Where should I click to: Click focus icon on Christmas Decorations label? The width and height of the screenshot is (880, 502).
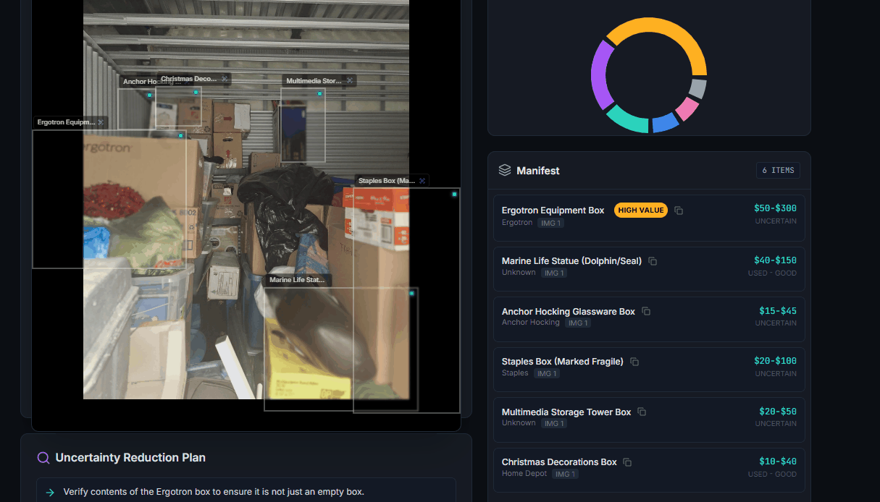click(225, 79)
